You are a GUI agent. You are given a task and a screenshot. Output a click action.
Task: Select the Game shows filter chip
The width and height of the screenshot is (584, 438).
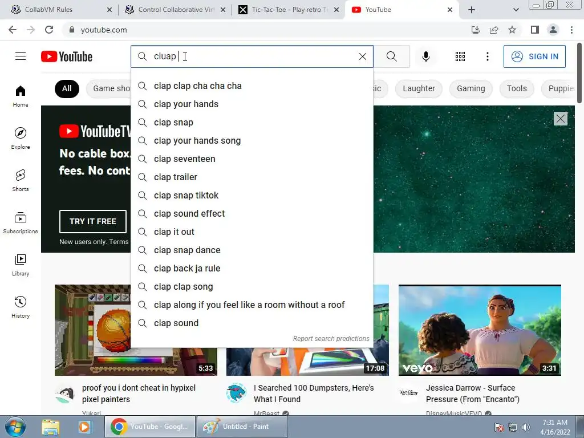tap(109, 88)
